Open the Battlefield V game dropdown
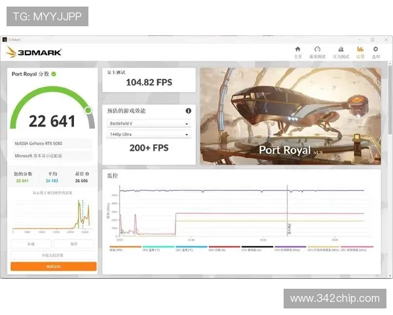 point(149,123)
